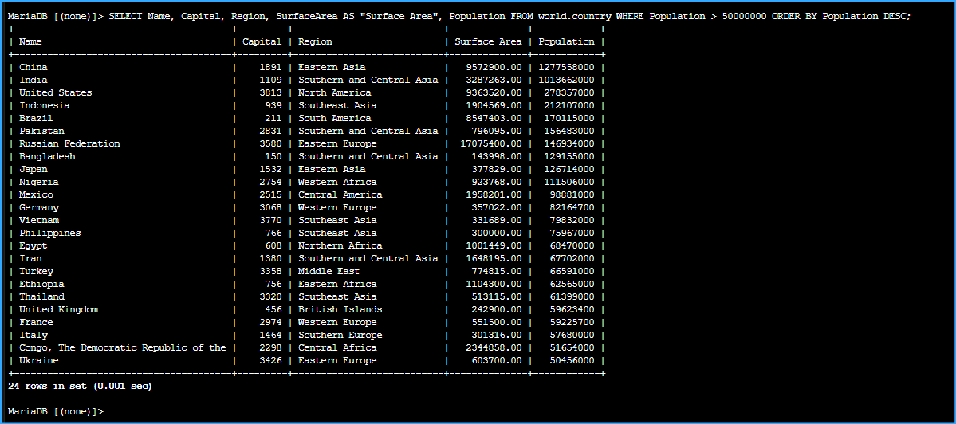The width and height of the screenshot is (956, 424).
Task: Click the Mexico name cell
Action: 36,195
